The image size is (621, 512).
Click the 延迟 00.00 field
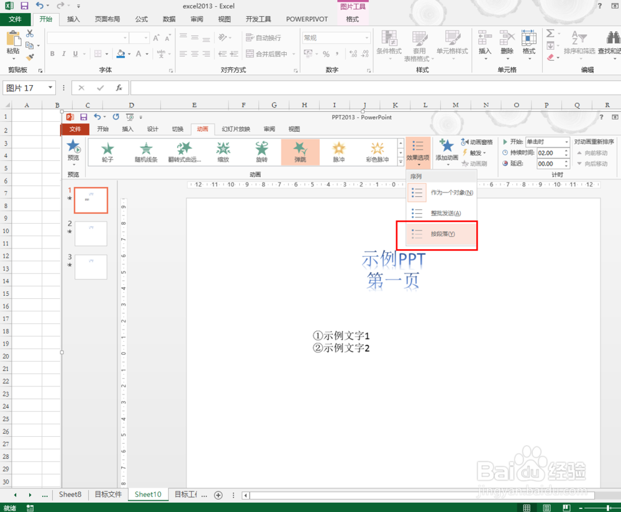(x=550, y=163)
